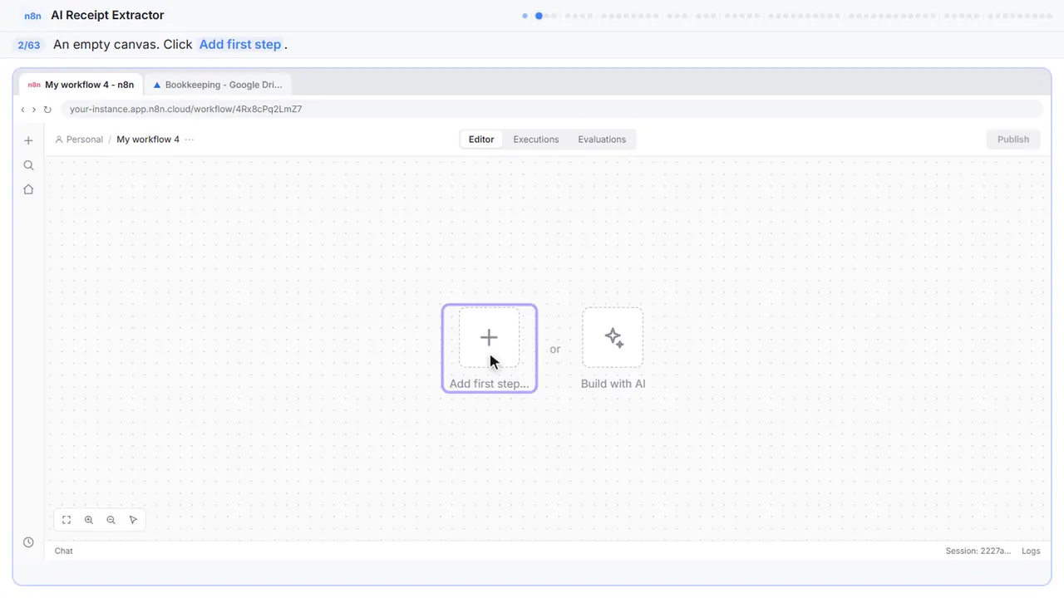Viewport: 1064px width, 598px height.
Task: Go back in the browser
Action: point(22,110)
